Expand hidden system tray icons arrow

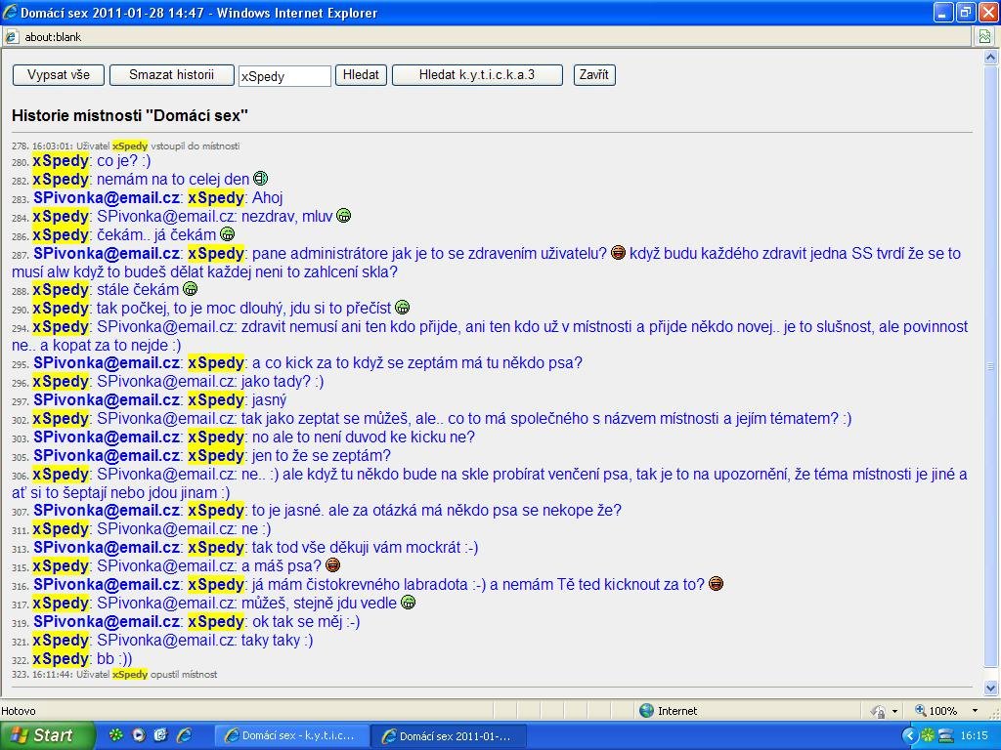910,735
